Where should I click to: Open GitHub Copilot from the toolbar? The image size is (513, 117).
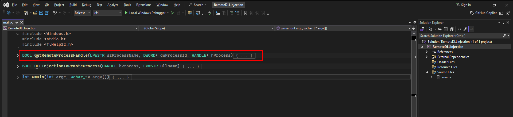[483, 13]
